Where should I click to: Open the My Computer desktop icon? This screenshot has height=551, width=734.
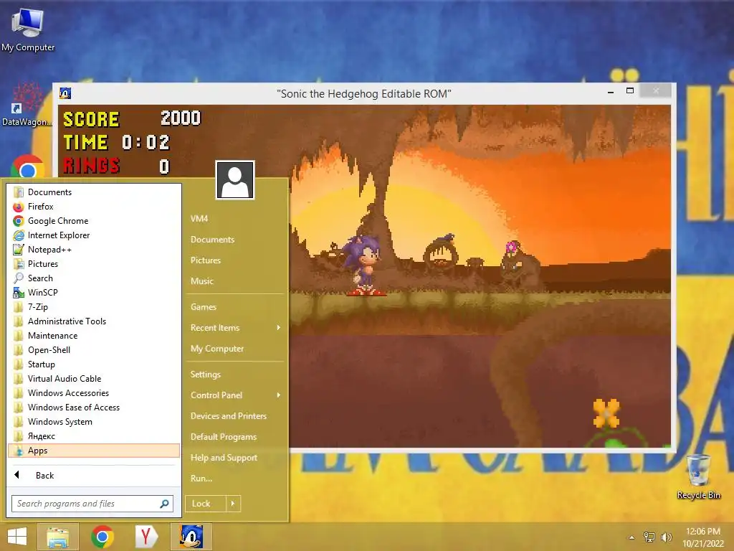pos(28,29)
